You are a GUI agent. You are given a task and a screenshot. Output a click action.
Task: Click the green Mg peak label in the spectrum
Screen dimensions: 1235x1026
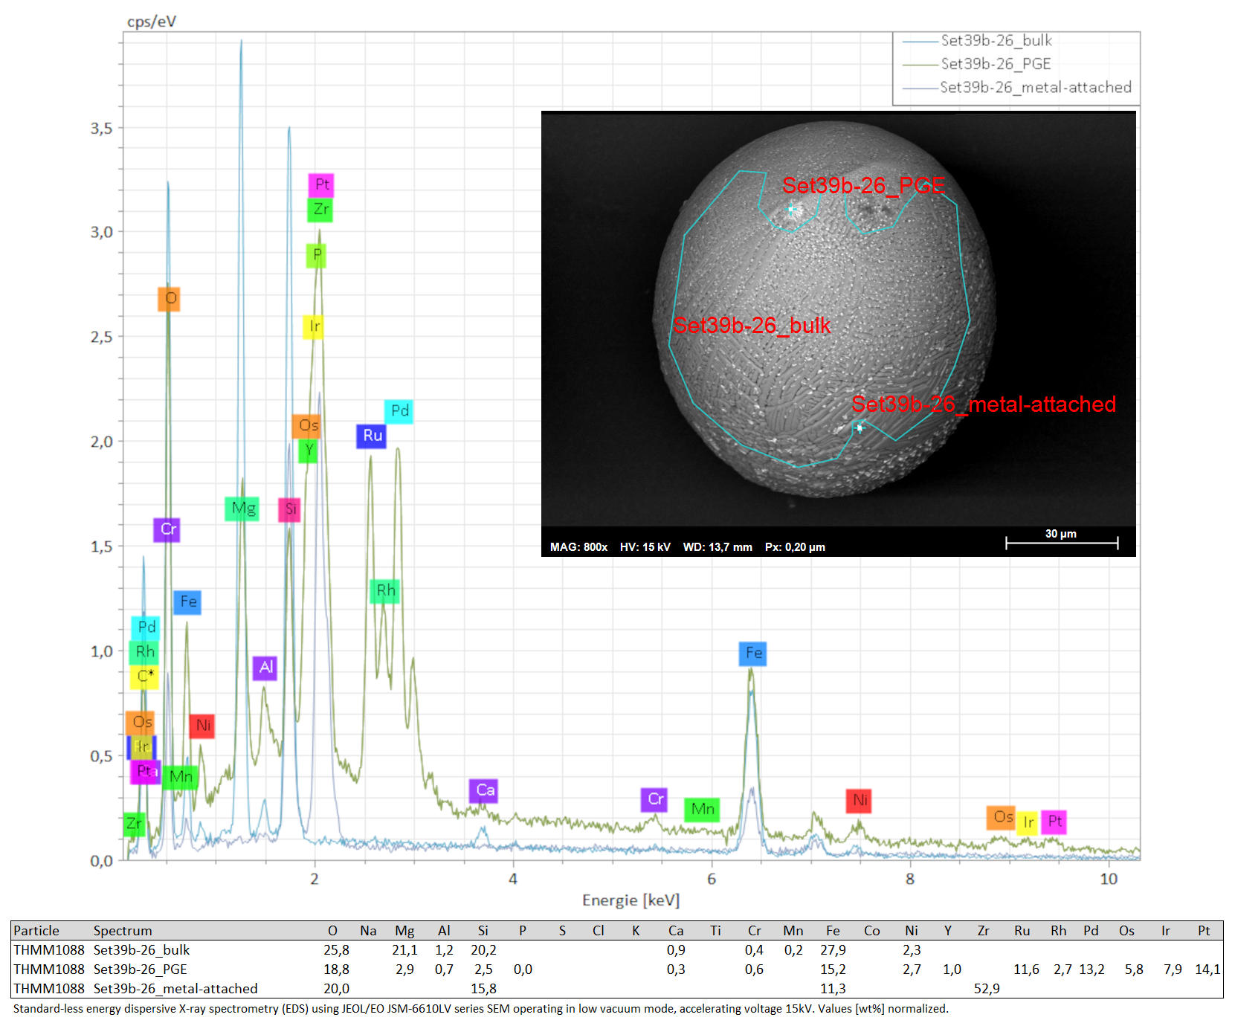click(x=242, y=509)
